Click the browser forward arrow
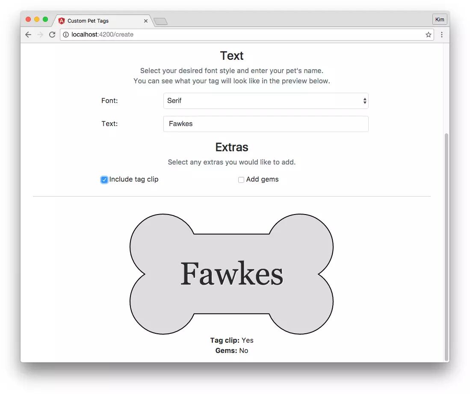Viewport: 470px width, 394px height. coord(40,35)
